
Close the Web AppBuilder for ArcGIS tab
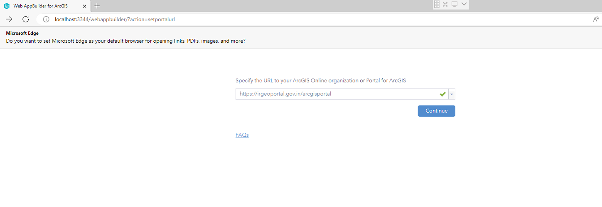pos(84,6)
